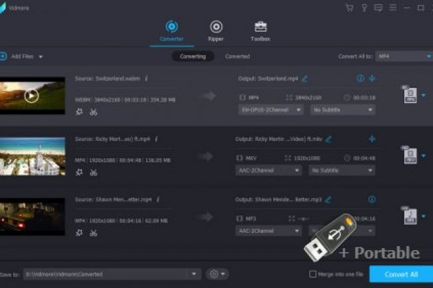433x288 pixels.
Task: Click the Convert All button
Action: pos(401,274)
